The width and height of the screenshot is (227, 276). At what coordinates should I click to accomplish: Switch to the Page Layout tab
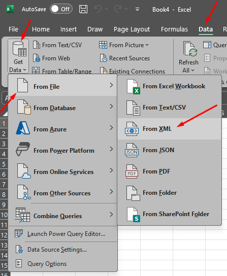(132, 29)
